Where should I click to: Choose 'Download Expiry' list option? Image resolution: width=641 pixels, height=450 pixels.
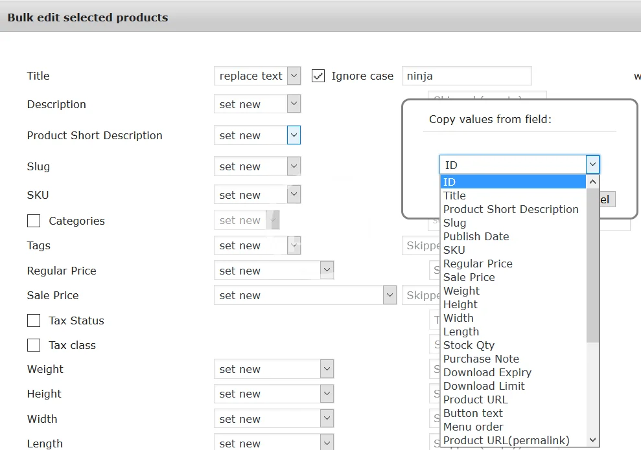coord(487,372)
